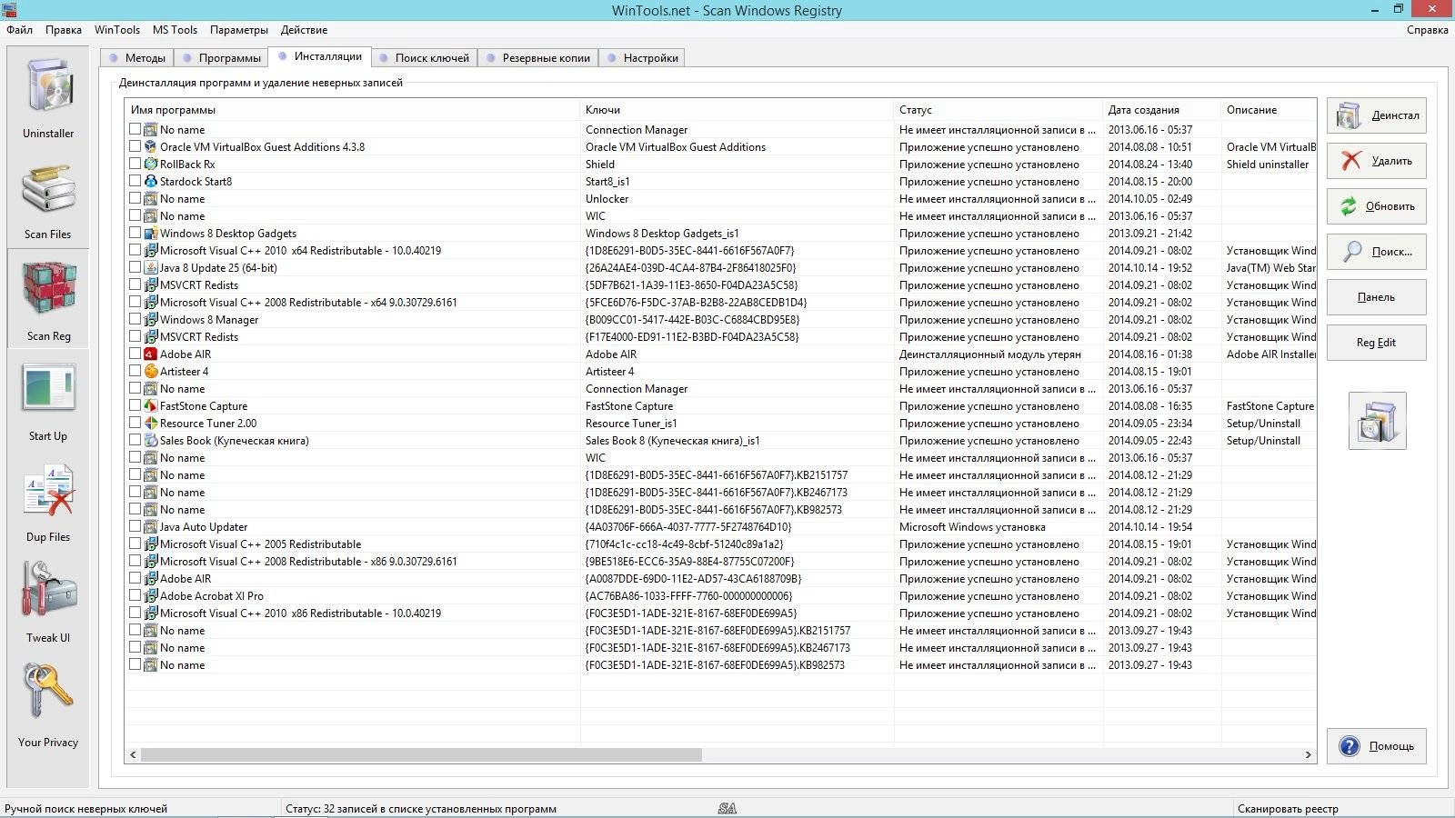Click the Artisteer 4 program icon
Viewport: 1455px width, 818px height.
[x=151, y=371]
